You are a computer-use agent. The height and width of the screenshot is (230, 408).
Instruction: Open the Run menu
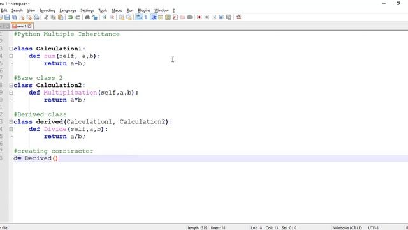(x=130, y=10)
